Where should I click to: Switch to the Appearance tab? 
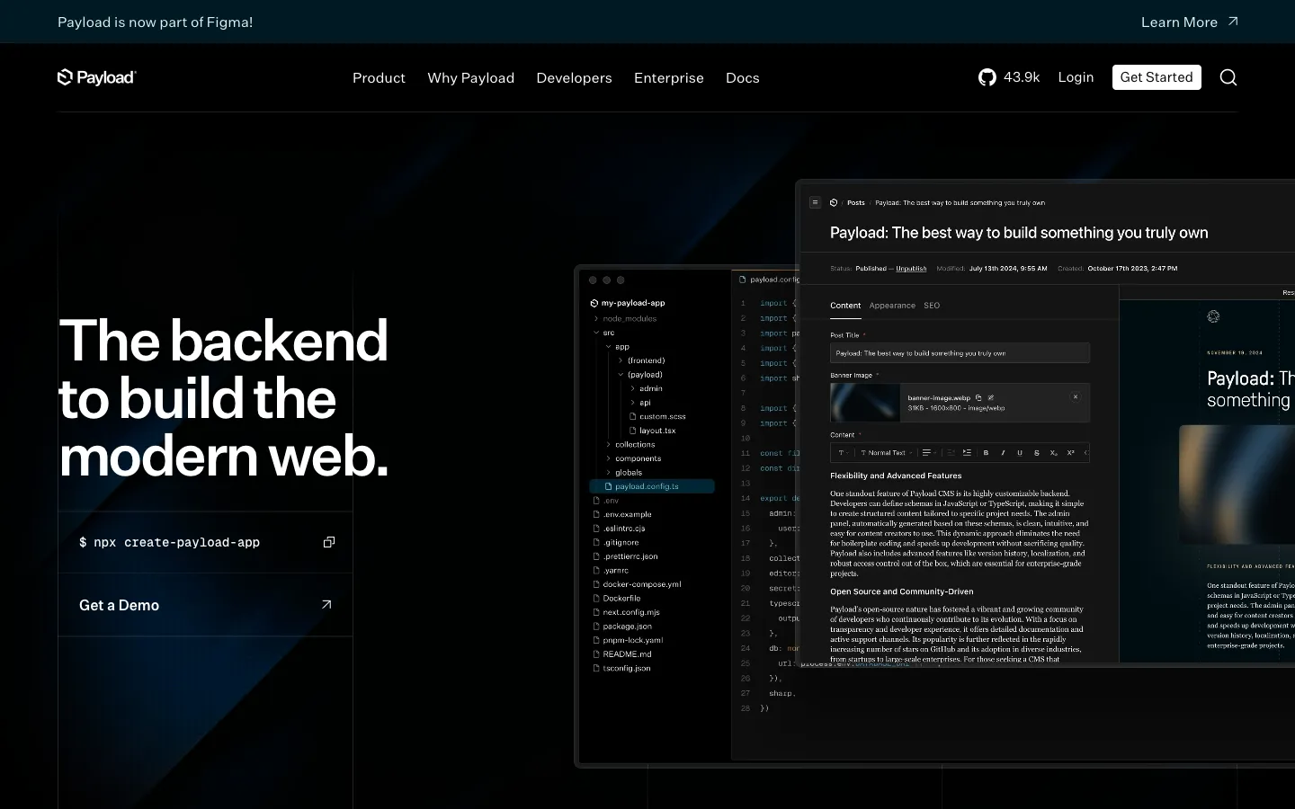892,306
